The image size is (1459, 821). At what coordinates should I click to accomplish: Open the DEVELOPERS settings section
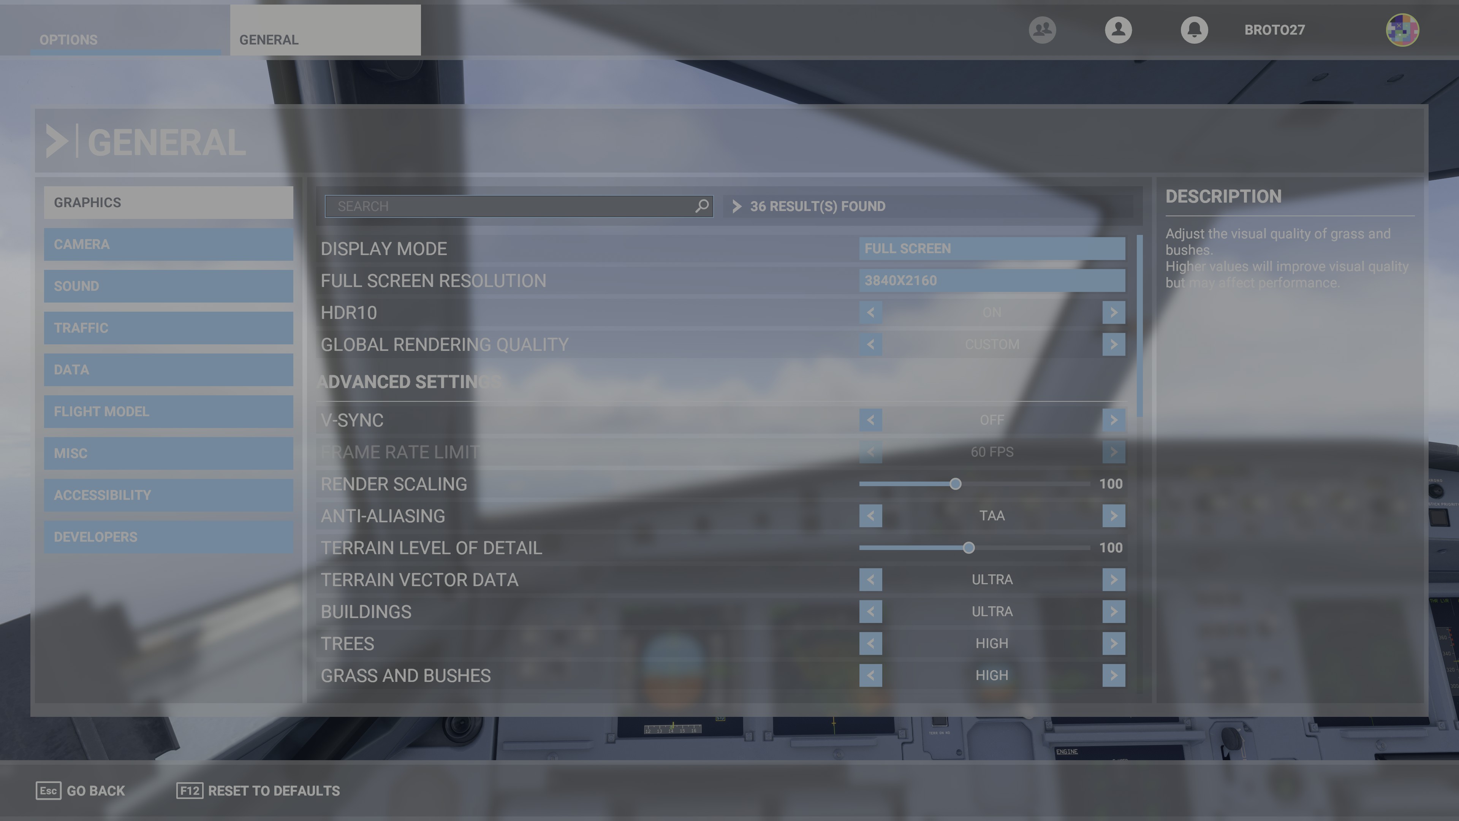[x=168, y=537]
